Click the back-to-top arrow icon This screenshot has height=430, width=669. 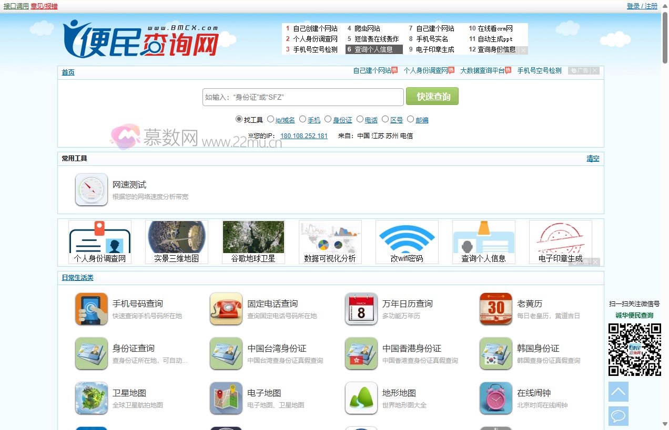618,392
